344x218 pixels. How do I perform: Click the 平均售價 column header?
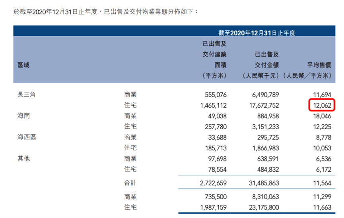(x=319, y=65)
